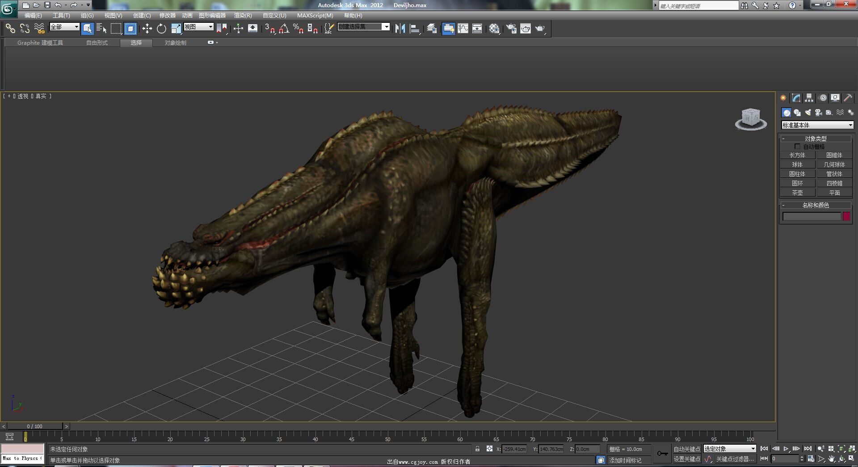Open Curve Editor
The height and width of the screenshot is (467, 858).
[x=463, y=29]
